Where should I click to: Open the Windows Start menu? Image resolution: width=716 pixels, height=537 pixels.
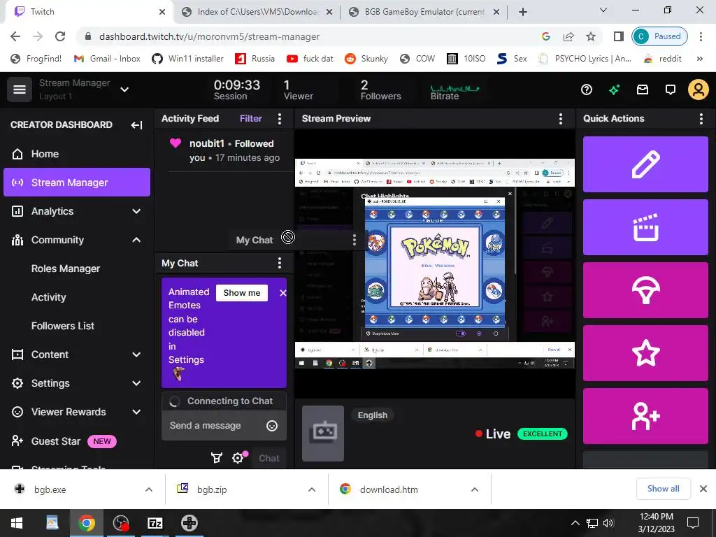coord(17,523)
